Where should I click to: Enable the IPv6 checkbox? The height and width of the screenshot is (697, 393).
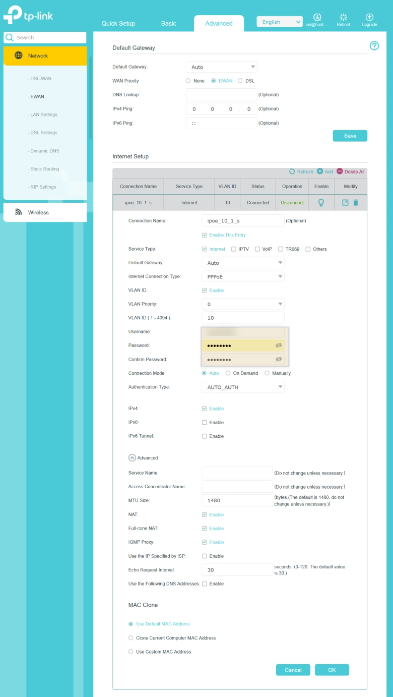tap(205, 422)
